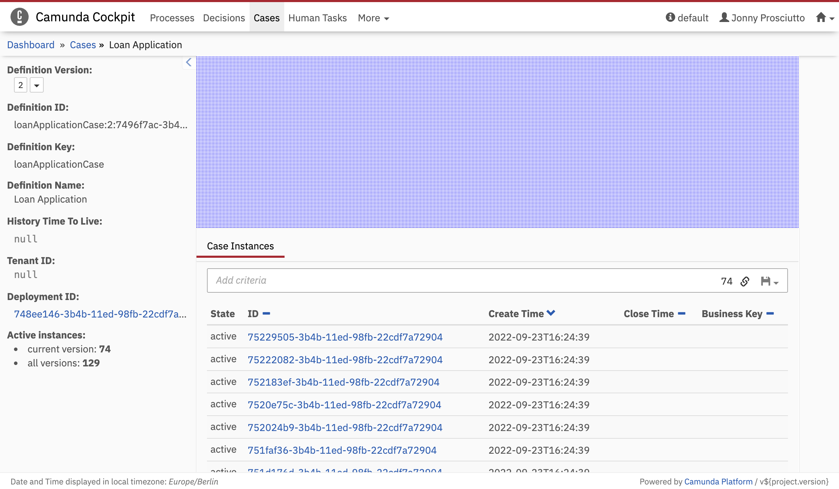This screenshot has width=839, height=489.
Task: Open the save search query dropdown
Action: coord(769,281)
